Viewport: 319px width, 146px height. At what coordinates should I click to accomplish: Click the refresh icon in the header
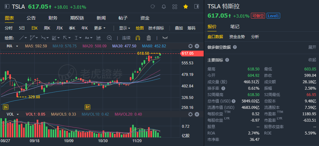(153, 7)
